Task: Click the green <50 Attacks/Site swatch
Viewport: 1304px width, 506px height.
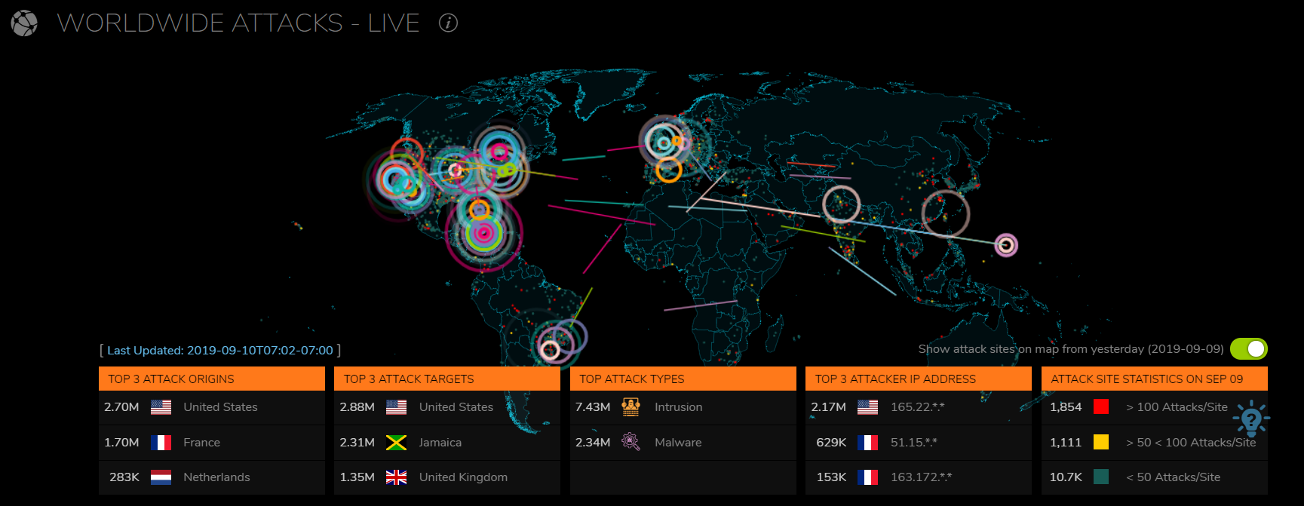Action: point(1101,477)
